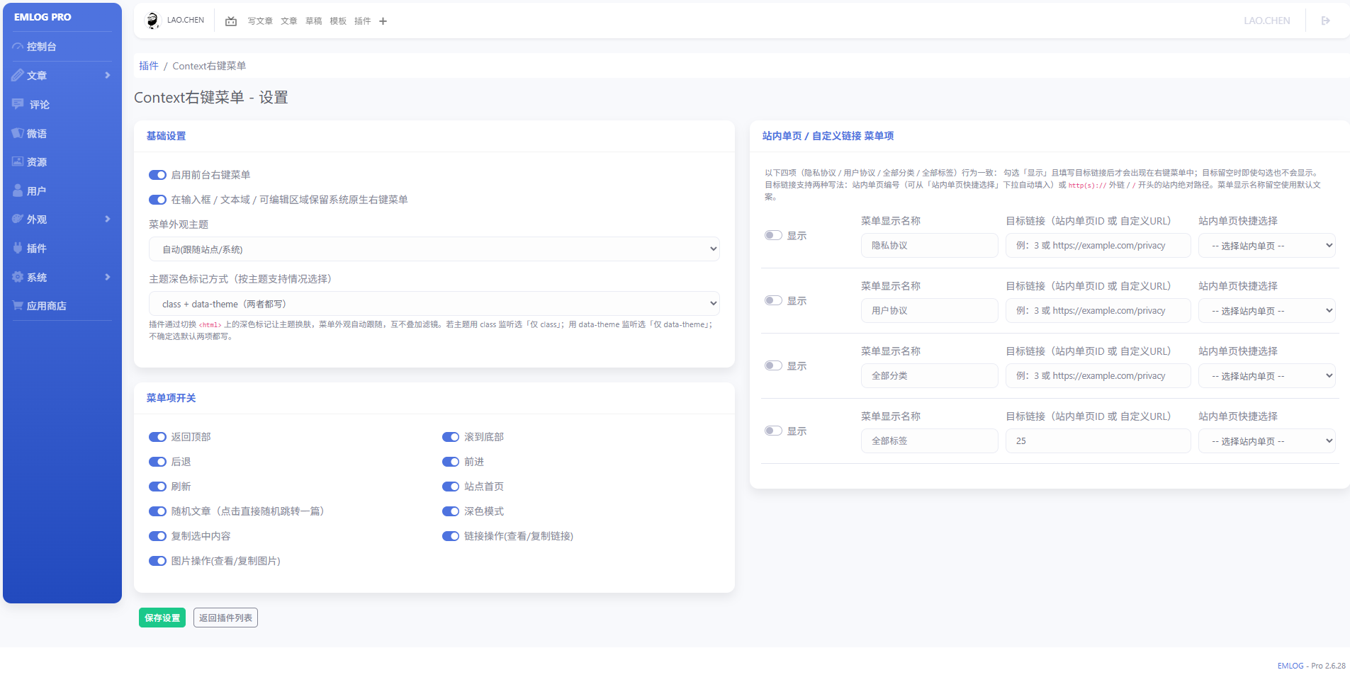
Task: Click the EMLOG PRO logo text
Action: coord(43,17)
